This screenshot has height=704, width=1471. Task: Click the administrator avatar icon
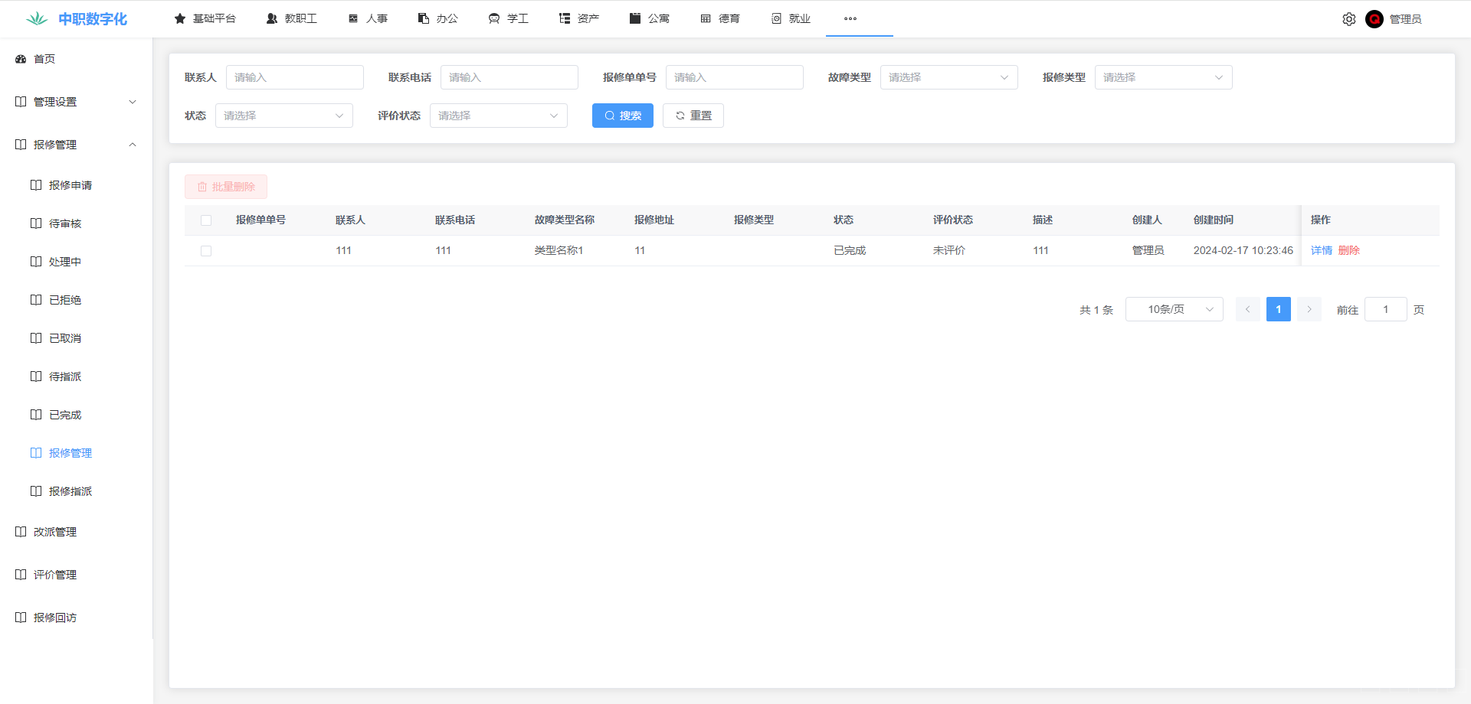click(x=1374, y=19)
